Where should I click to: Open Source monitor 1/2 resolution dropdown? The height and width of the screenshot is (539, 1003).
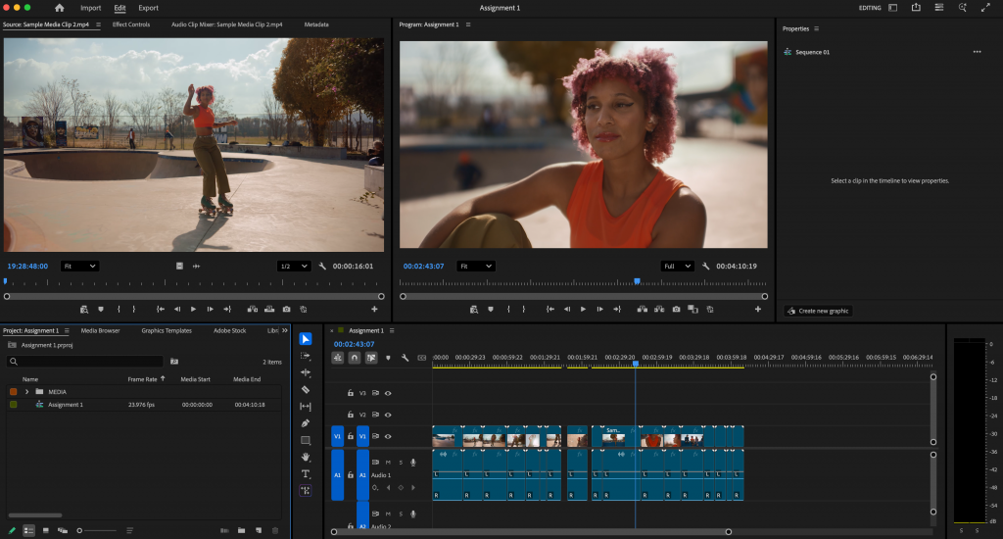[x=293, y=266]
